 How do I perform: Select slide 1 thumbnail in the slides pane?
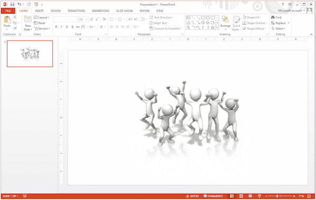click(30, 54)
